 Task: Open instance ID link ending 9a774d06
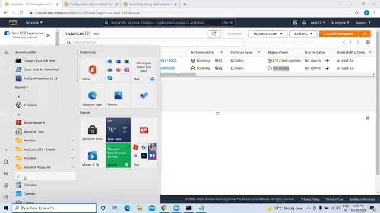(169, 60)
